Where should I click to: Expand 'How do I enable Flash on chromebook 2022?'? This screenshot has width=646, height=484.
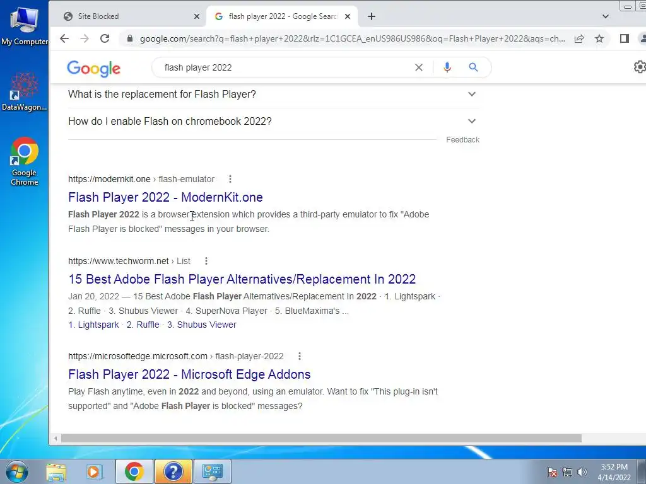(274, 122)
